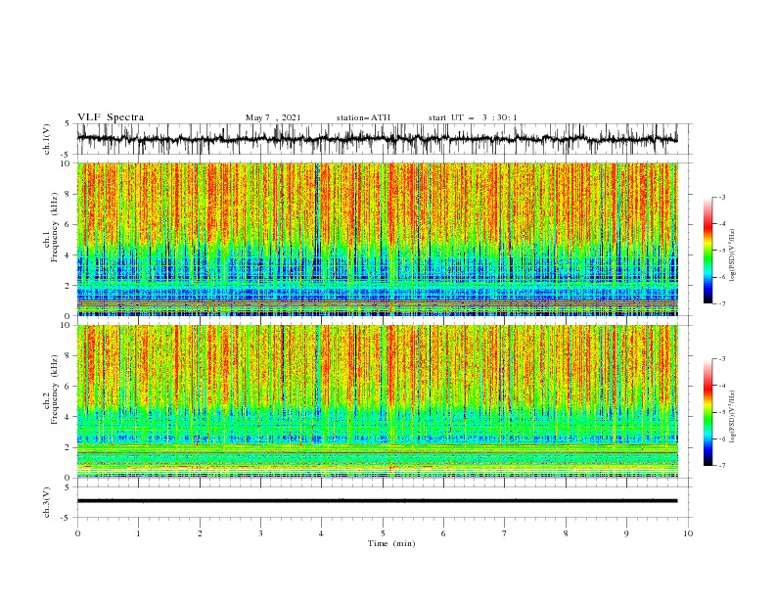Click the ch.2 spectrogram color scale bar
This screenshot has height=599, width=775.
tap(708, 412)
